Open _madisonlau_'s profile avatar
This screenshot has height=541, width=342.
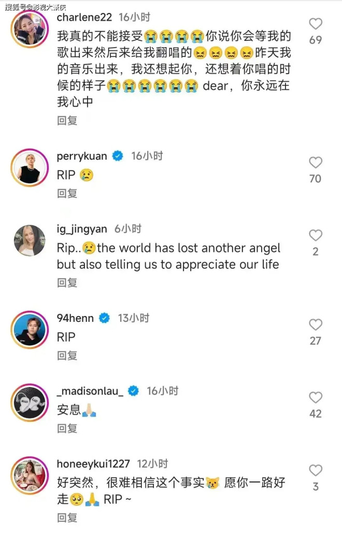pos(29,403)
